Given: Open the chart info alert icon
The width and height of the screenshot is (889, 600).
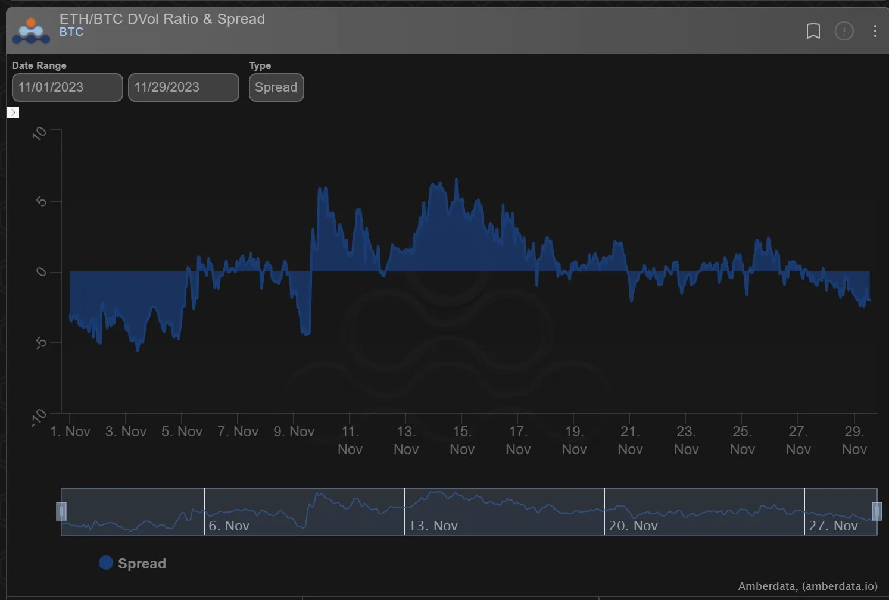Looking at the screenshot, I should click(844, 31).
